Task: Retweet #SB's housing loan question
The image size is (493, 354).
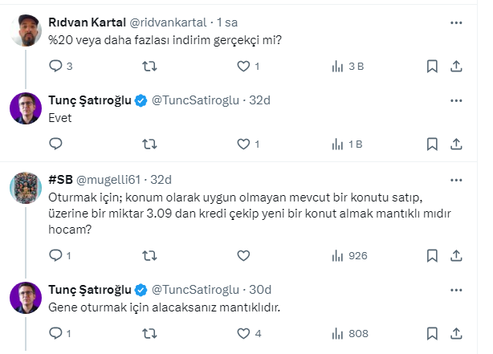Action: pyautogui.click(x=149, y=255)
